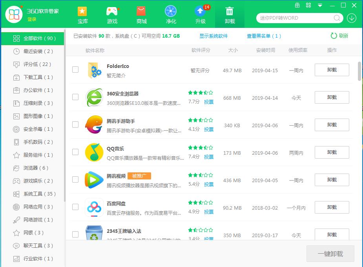Screen dimensions: 363x267
Task: Click the search magnifier icon
Action: pos(337,18)
